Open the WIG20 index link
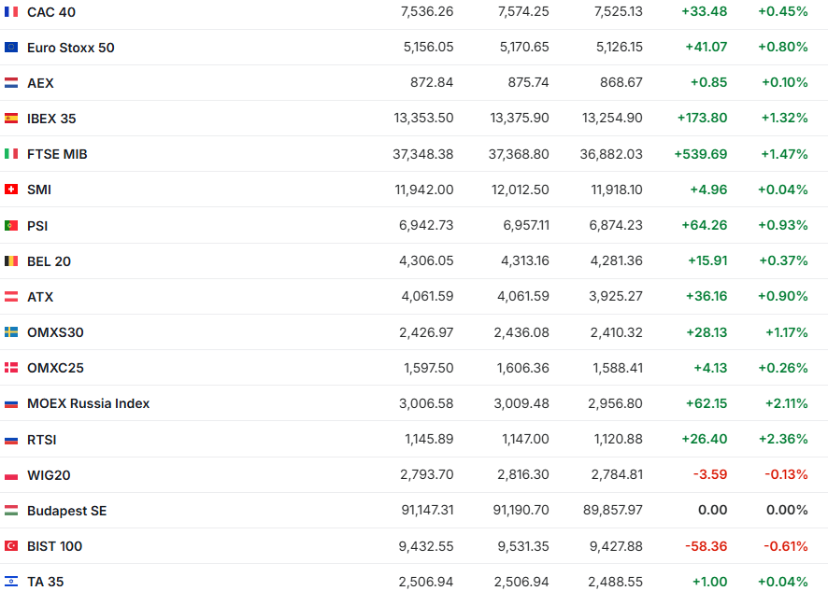828x591 pixels. point(49,475)
